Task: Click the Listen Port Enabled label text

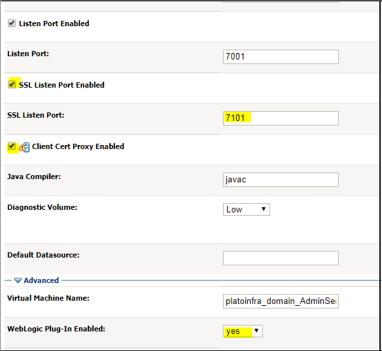Action: pyautogui.click(x=54, y=24)
